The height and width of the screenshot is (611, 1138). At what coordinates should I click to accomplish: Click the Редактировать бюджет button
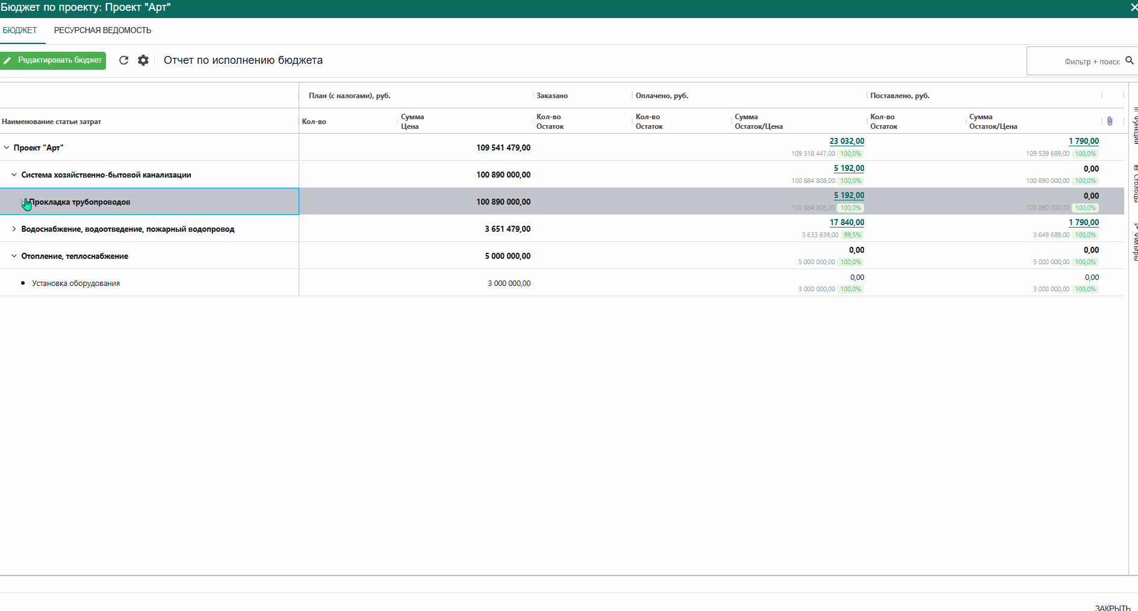coord(53,60)
